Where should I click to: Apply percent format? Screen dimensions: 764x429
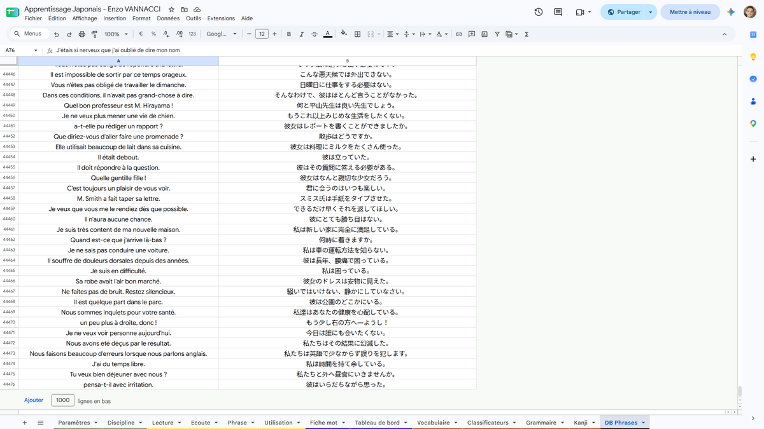[153, 34]
